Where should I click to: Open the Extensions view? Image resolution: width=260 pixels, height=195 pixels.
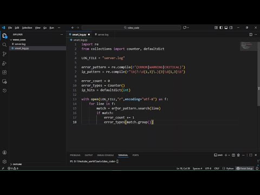pos(4,73)
